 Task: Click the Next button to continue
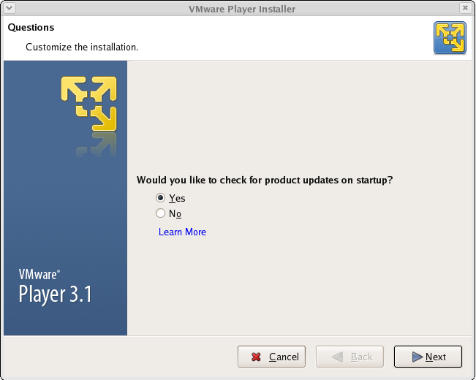point(428,357)
